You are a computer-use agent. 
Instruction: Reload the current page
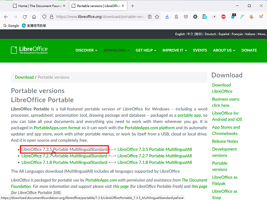click(x=25, y=17)
